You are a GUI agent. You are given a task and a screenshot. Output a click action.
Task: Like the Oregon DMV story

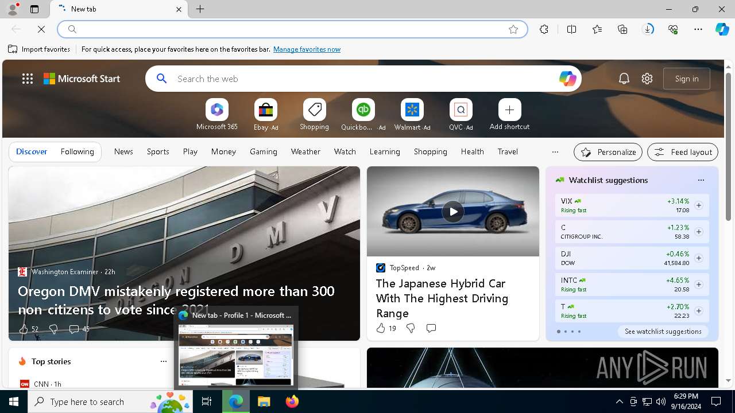pos(24,329)
